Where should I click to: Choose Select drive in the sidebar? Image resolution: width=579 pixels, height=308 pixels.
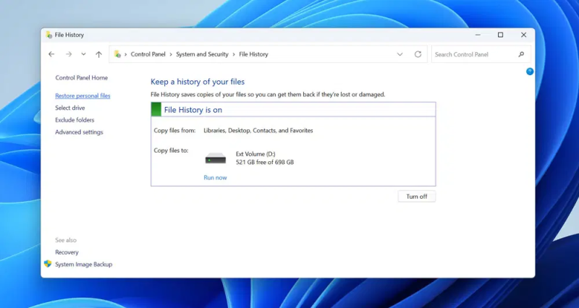pos(70,108)
